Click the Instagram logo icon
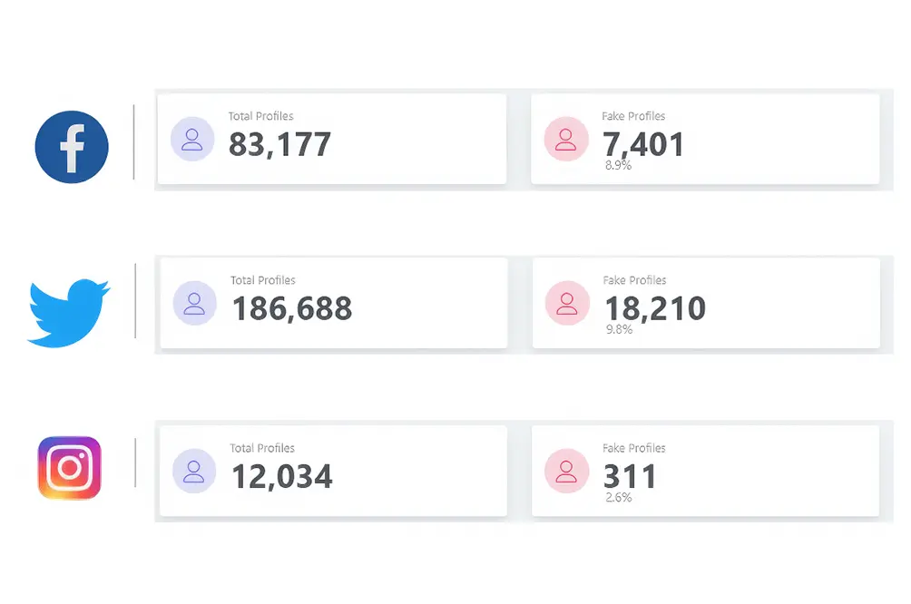 [70, 468]
